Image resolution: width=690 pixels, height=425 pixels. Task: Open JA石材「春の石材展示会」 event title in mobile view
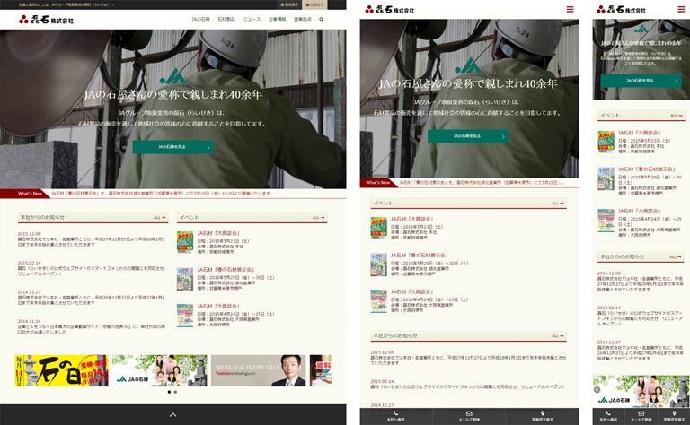coord(647,169)
